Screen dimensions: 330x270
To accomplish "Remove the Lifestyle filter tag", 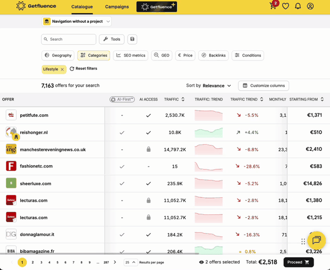I will click(x=62, y=69).
